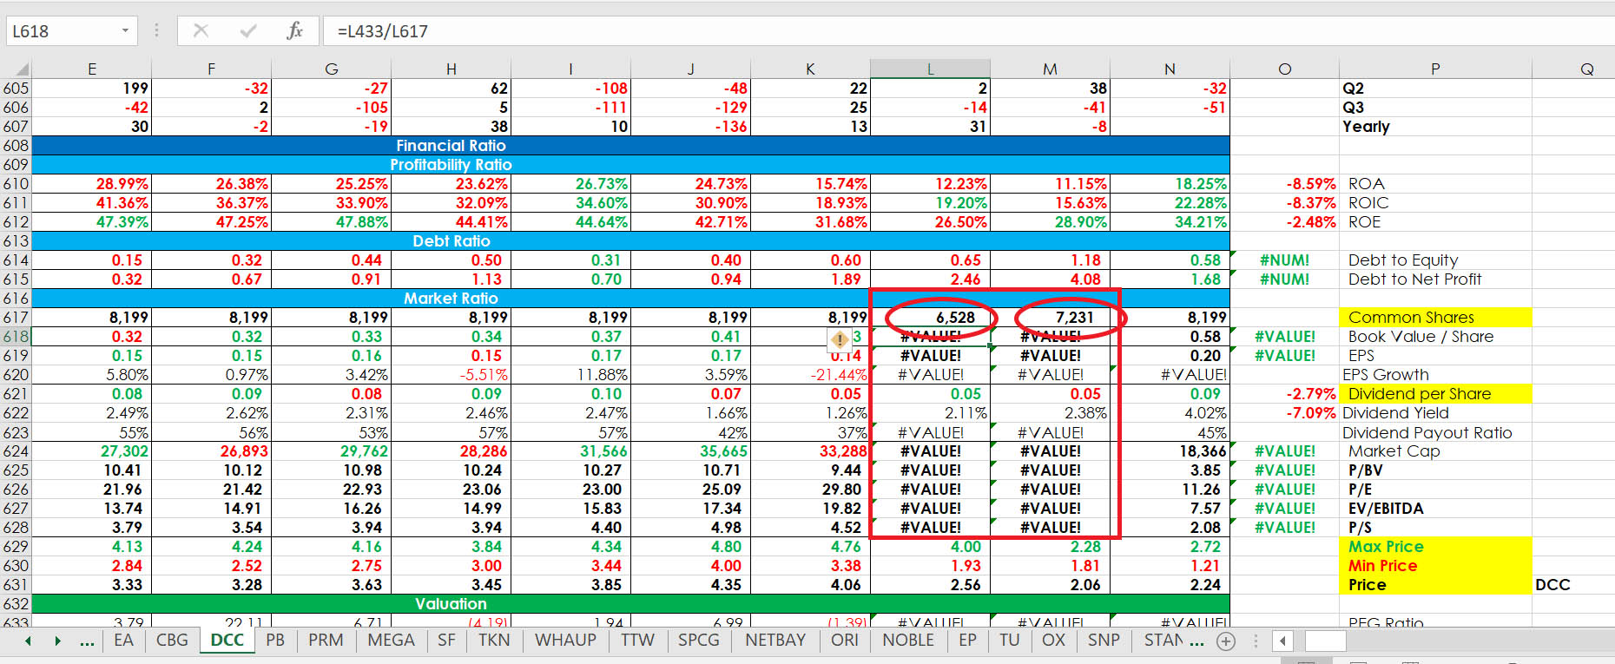
Task: Show hidden sheets via left ellipsis
Action: (87, 641)
